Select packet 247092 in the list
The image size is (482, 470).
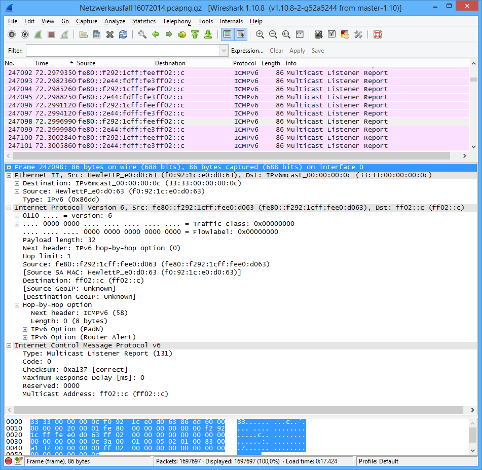[x=237, y=73]
